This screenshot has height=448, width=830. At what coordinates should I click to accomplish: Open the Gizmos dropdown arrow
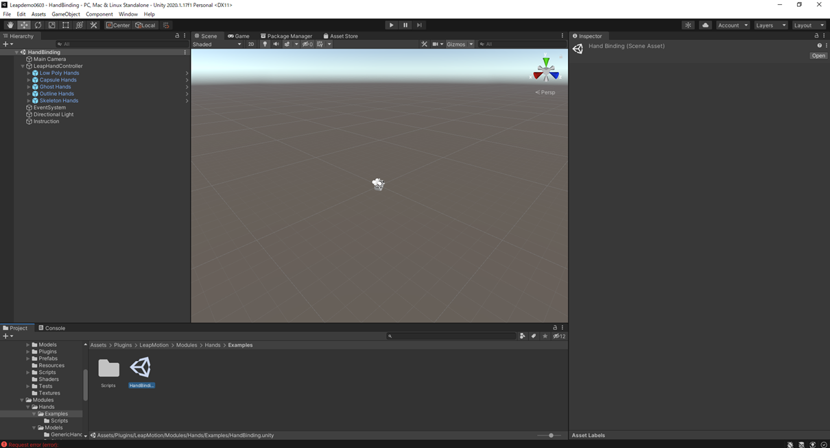471,45
